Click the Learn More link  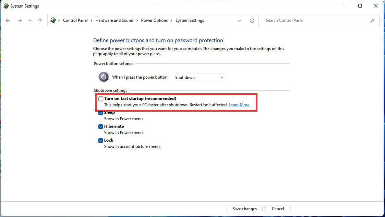pyautogui.click(x=239, y=105)
